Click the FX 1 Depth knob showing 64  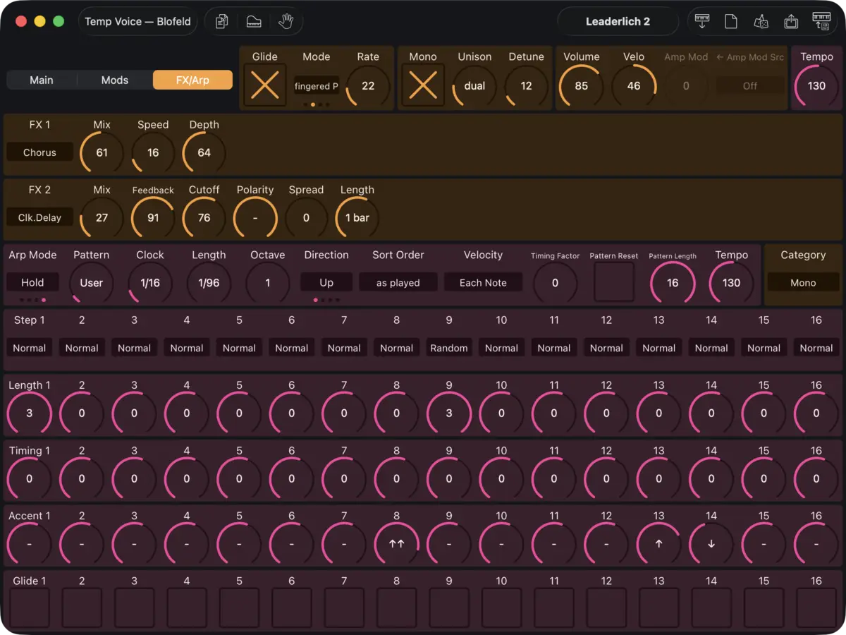[x=204, y=152]
